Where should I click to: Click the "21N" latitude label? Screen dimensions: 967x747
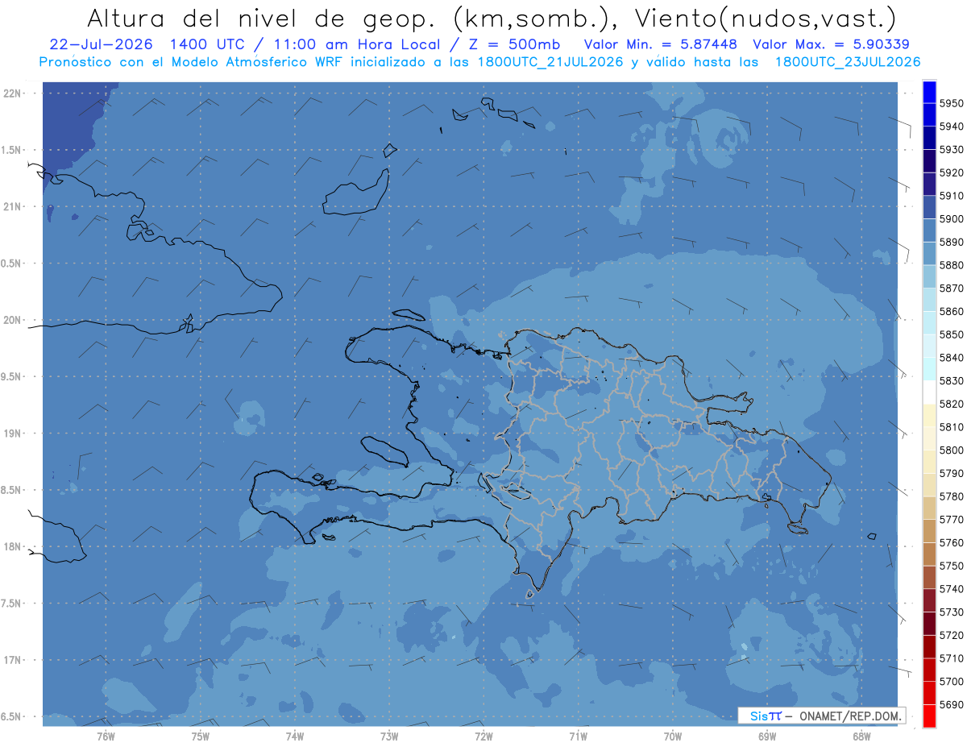13,206
